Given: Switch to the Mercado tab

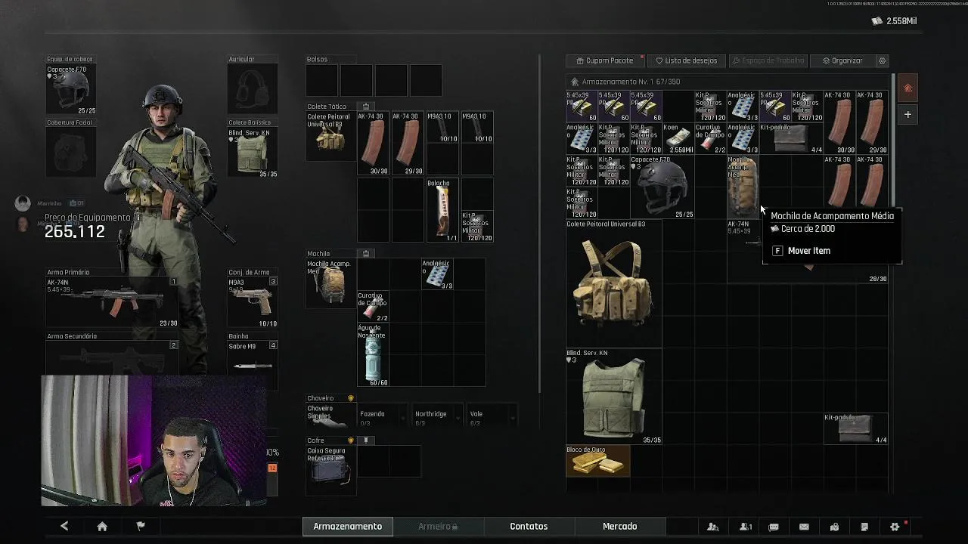Looking at the screenshot, I should point(620,527).
